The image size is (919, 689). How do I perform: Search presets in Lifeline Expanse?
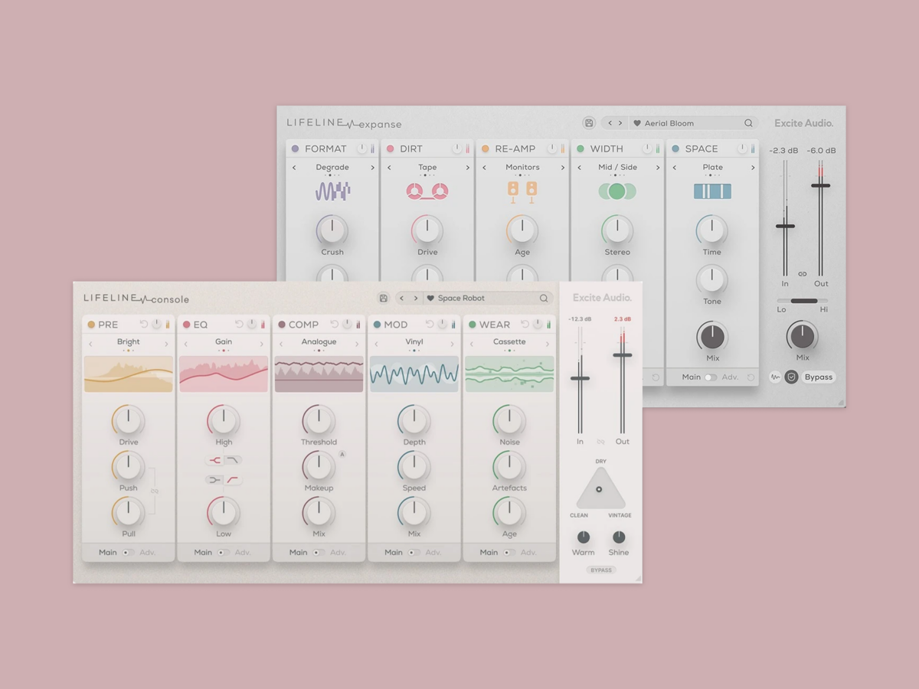(748, 123)
